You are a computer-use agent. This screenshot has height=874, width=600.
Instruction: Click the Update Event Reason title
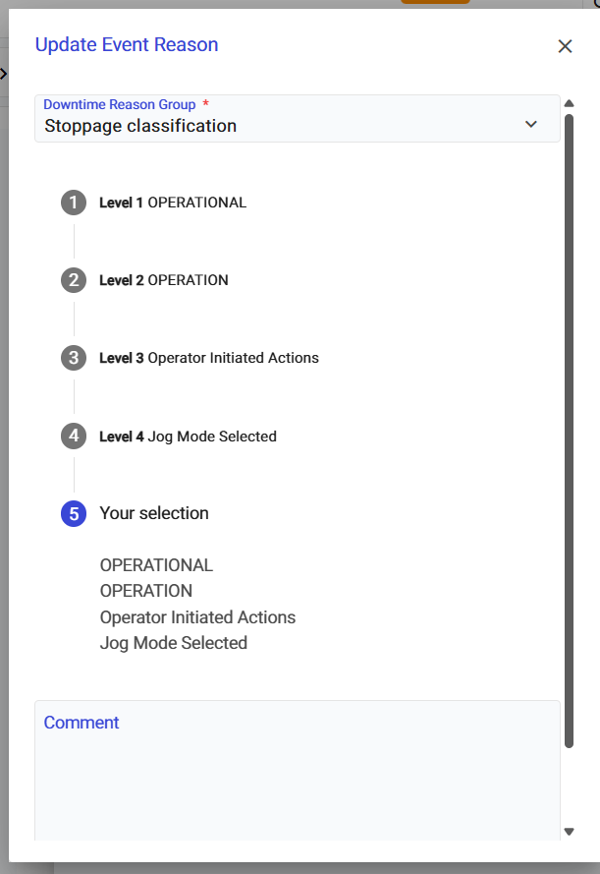point(127,44)
